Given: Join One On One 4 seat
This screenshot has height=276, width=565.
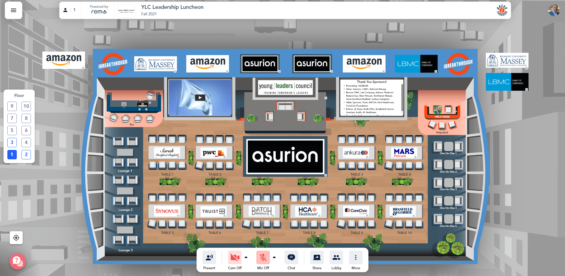Looking at the screenshot, I should (448, 201).
